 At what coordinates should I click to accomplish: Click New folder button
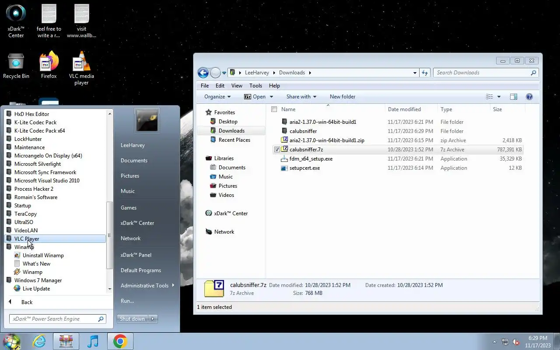coord(343,97)
